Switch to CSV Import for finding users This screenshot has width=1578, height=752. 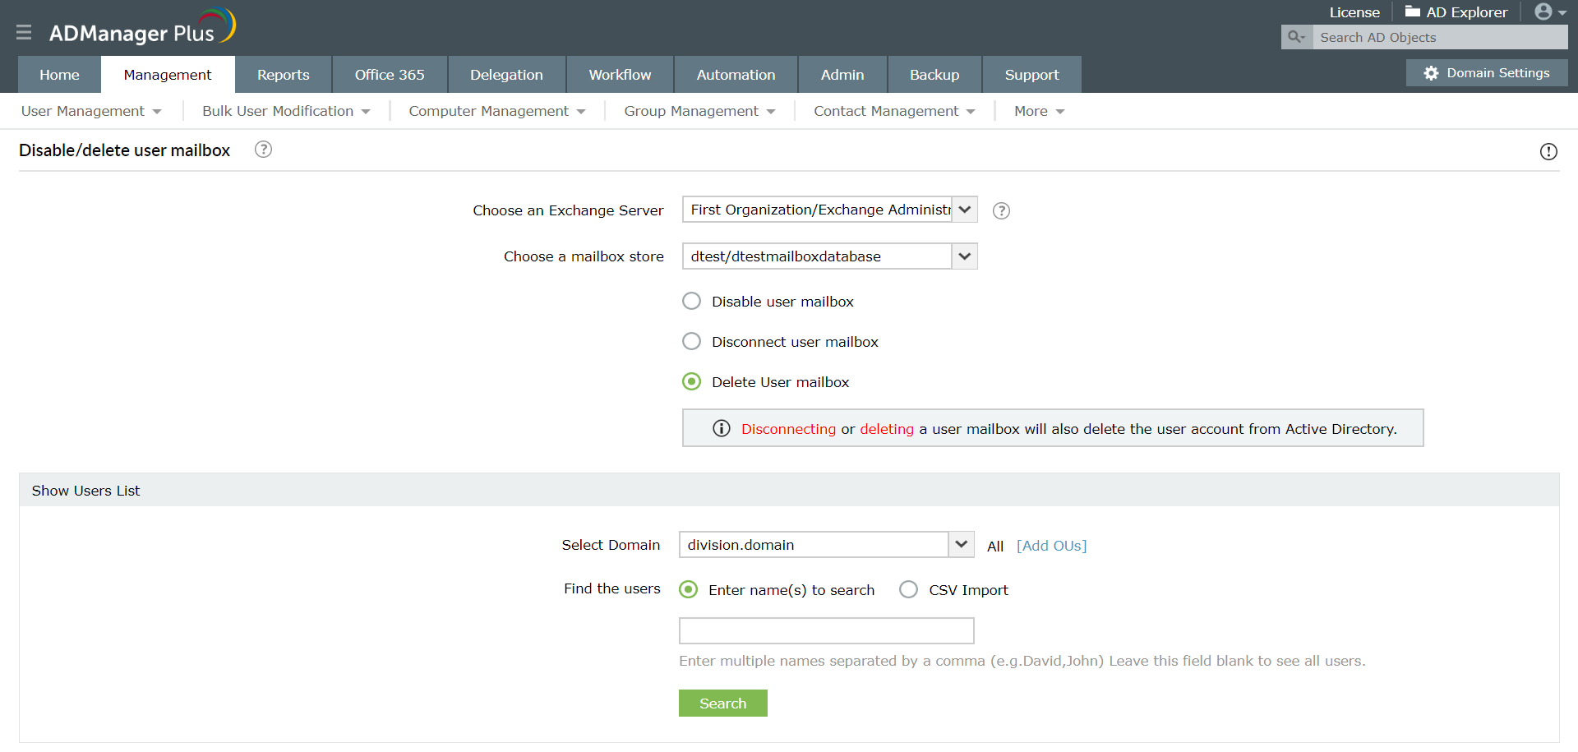[908, 589]
